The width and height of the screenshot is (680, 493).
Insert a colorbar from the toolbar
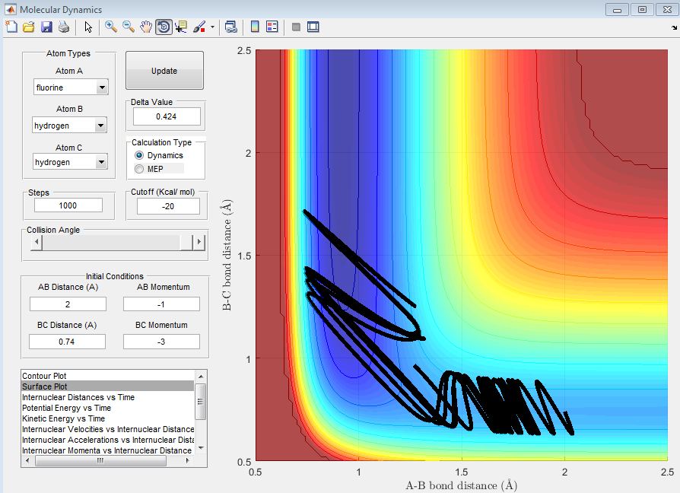pyautogui.click(x=255, y=27)
